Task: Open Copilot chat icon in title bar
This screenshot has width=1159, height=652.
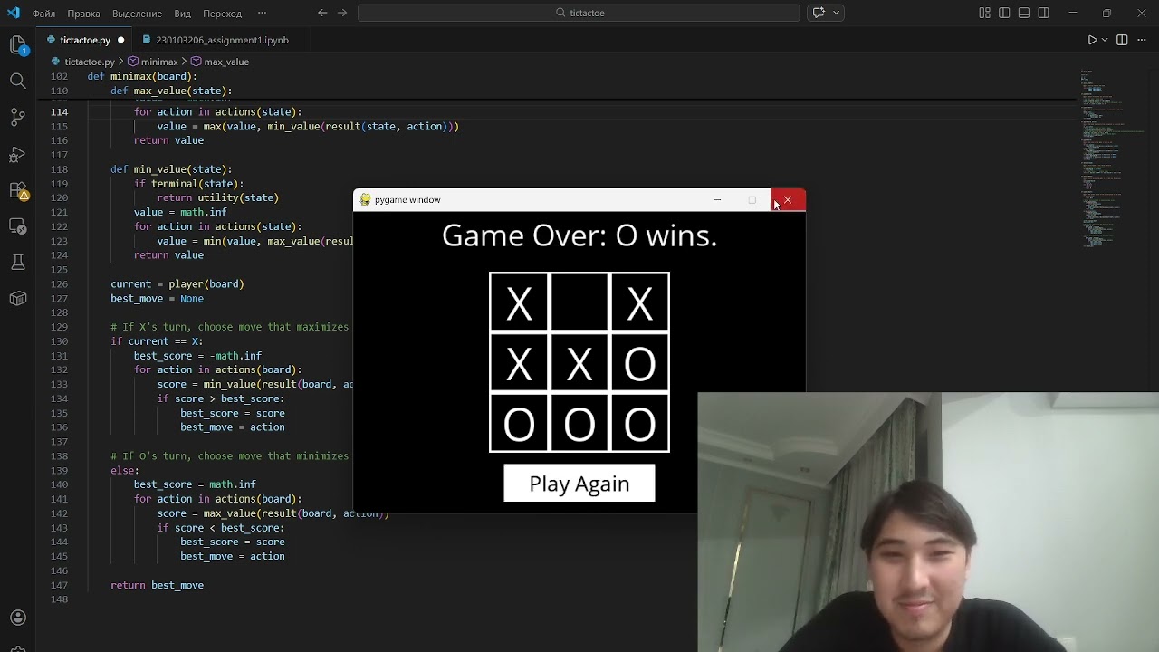Action: (x=819, y=13)
